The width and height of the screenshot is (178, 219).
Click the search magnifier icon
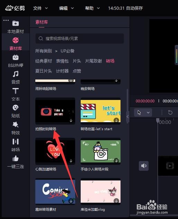(41, 39)
